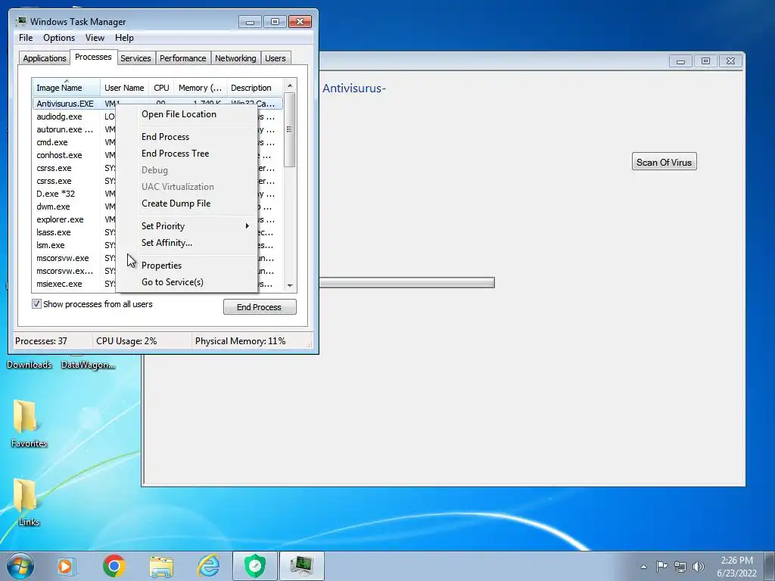Open the network tray icon
Viewport: 775px width, 581px height.
point(680,567)
